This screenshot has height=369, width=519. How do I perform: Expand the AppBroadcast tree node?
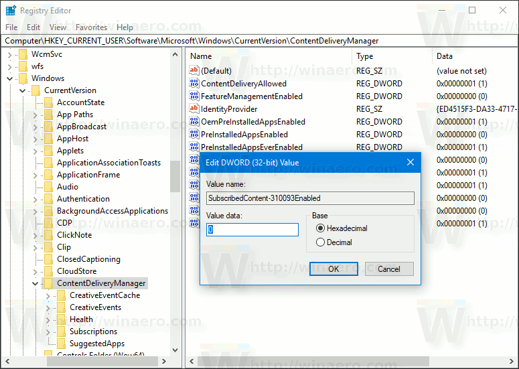point(35,127)
